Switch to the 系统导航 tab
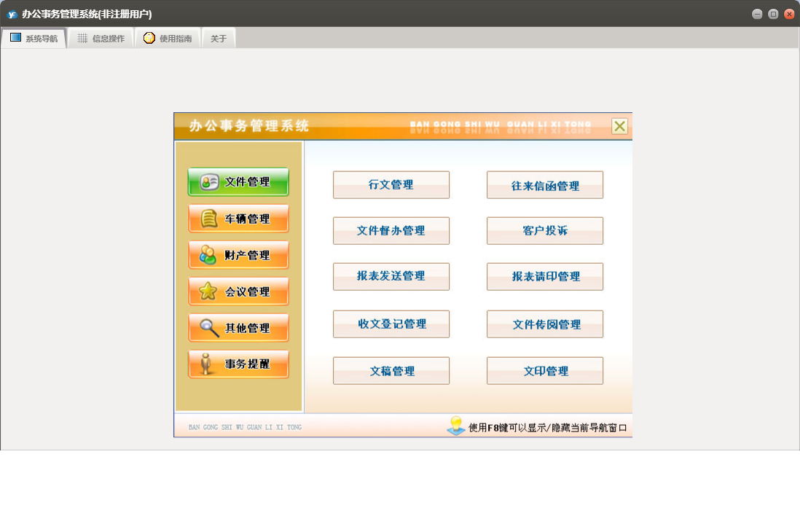Screen dimensions: 800x524 click(34, 39)
